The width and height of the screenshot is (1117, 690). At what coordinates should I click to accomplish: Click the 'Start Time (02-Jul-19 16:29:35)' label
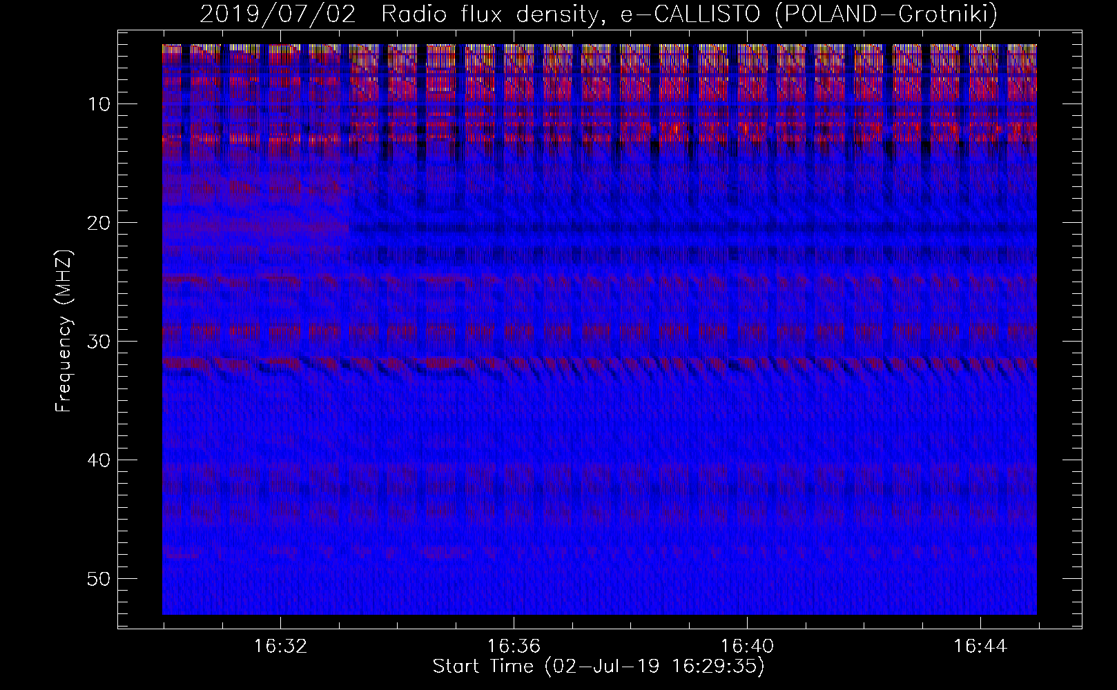pyautogui.click(x=599, y=667)
